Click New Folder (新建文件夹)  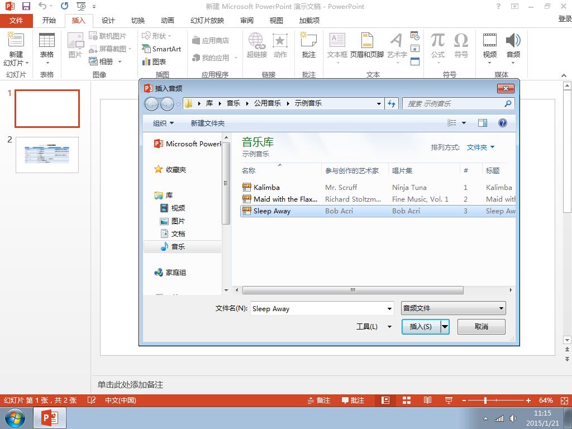pyautogui.click(x=208, y=123)
